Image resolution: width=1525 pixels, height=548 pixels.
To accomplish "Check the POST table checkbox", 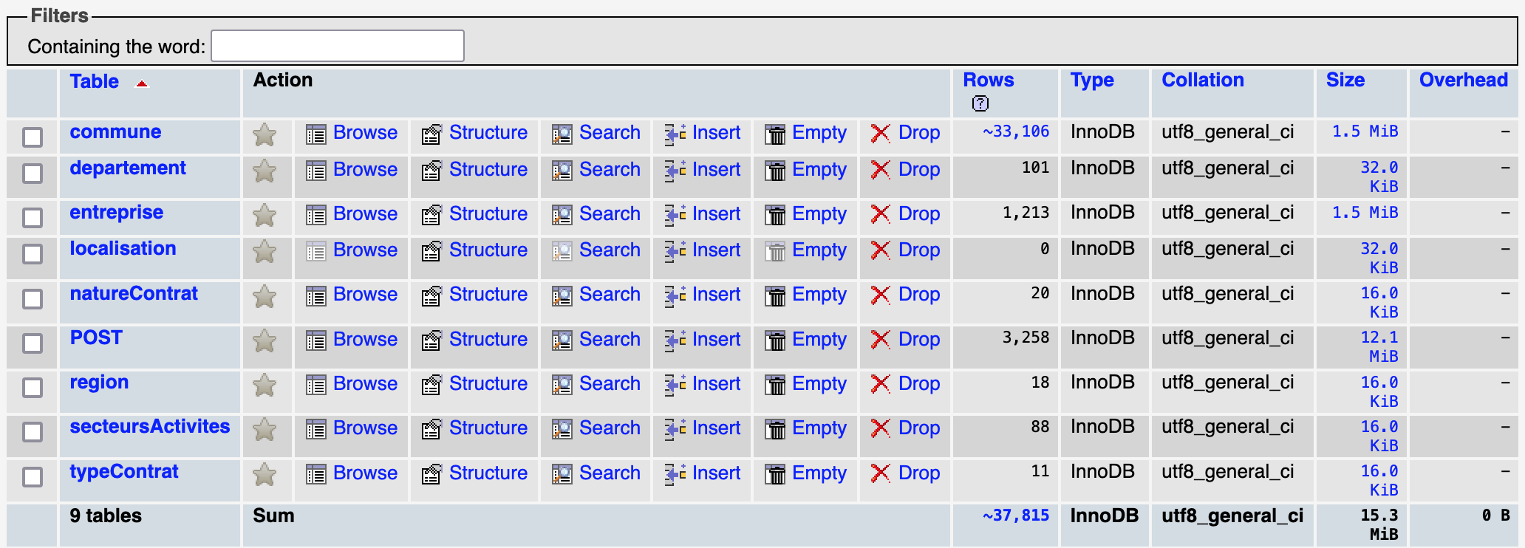I will [33, 343].
